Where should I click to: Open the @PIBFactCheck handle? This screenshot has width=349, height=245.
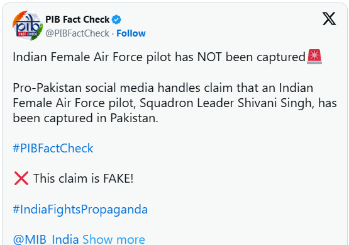tap(77, 33)
